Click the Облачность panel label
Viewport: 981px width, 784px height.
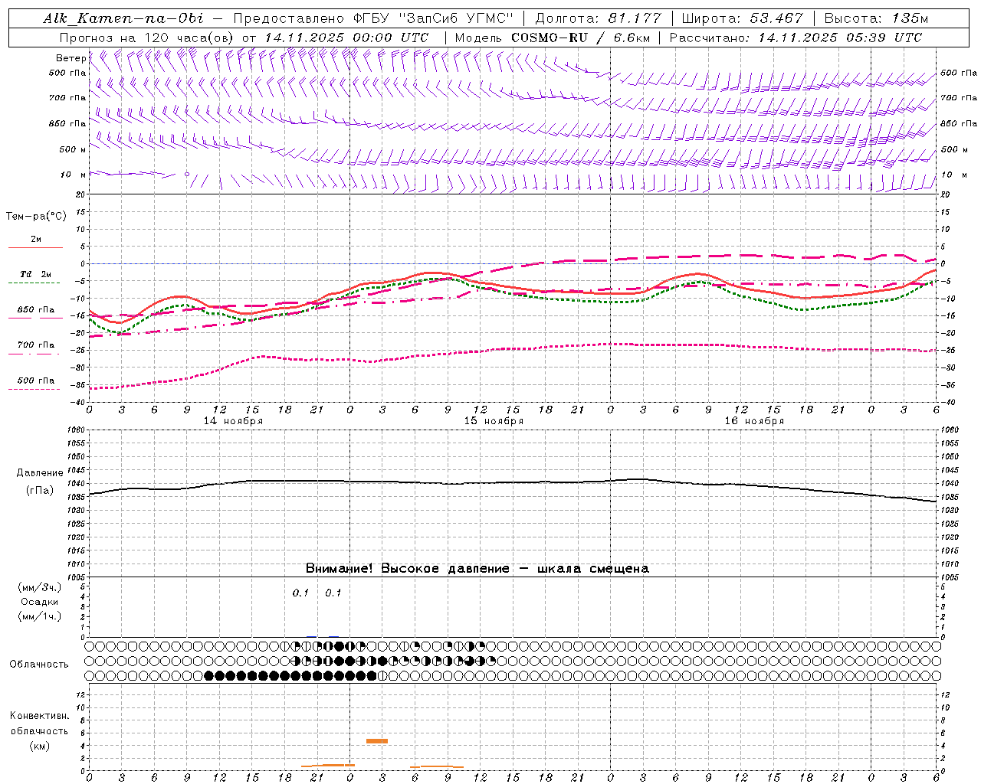(39, 664)
